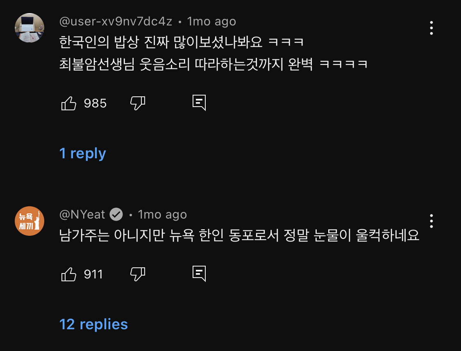Click "1mo ago" timestamp beside @NYeat
This screenshot has height=351, width=461.
coord(162,214)
